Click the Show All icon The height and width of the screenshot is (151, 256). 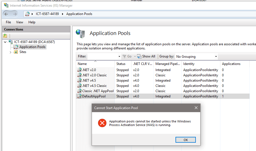(x=139, y=56)
